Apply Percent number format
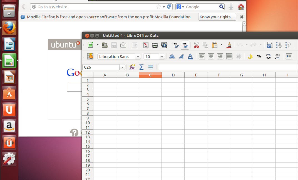This screenshot has width=298, height=180. [259, 56]
